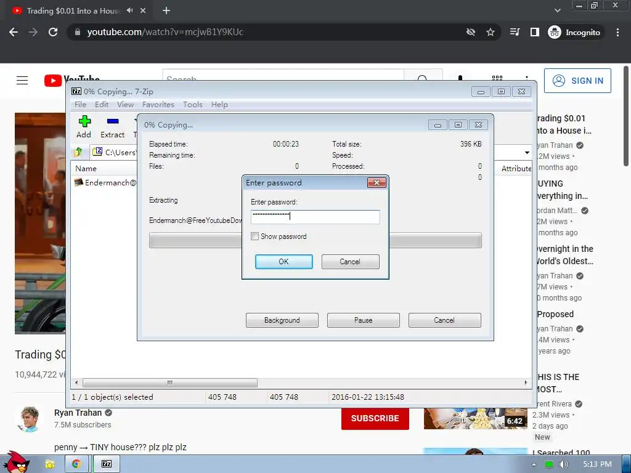This screenshot has height=473, width=631.
Task: Confirm the password with OK
Action: (x=283, y=261)
